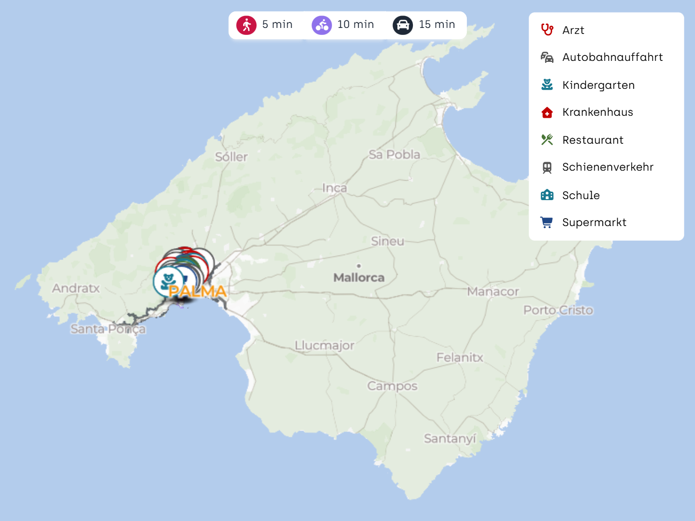
Task: Click the red Krankenhaus icon
Action: pos(547,112)
